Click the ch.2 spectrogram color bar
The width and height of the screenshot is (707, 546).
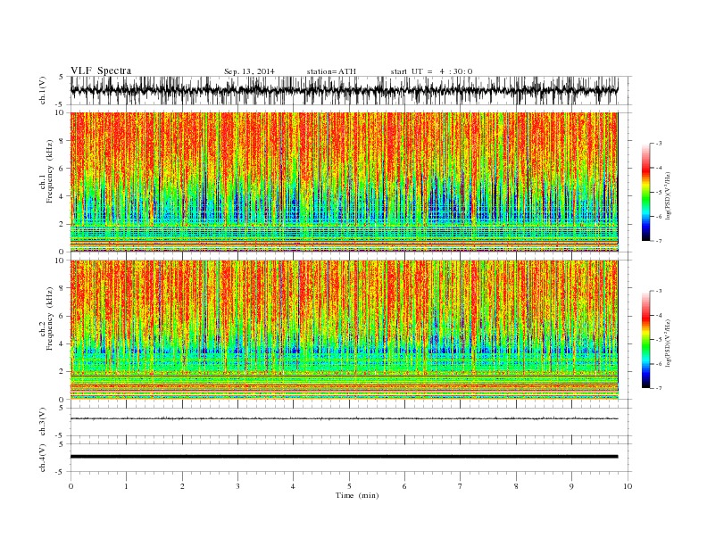645,339
